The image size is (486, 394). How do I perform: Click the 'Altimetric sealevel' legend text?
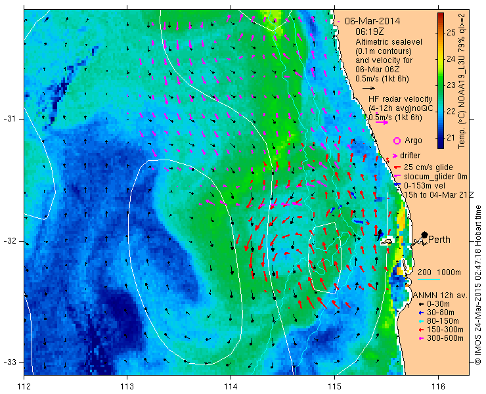(389, 42)
